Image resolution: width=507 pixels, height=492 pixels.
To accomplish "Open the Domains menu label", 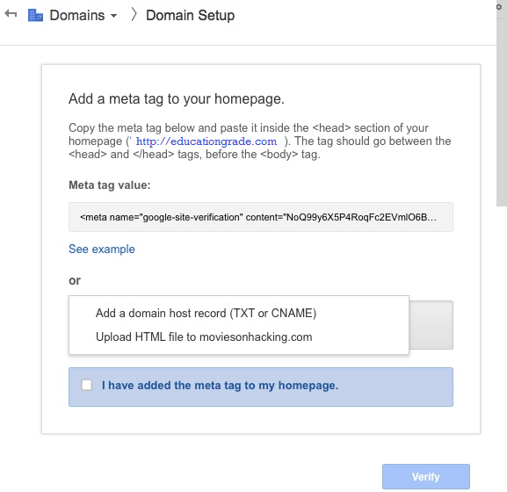I will pos(77,15).
